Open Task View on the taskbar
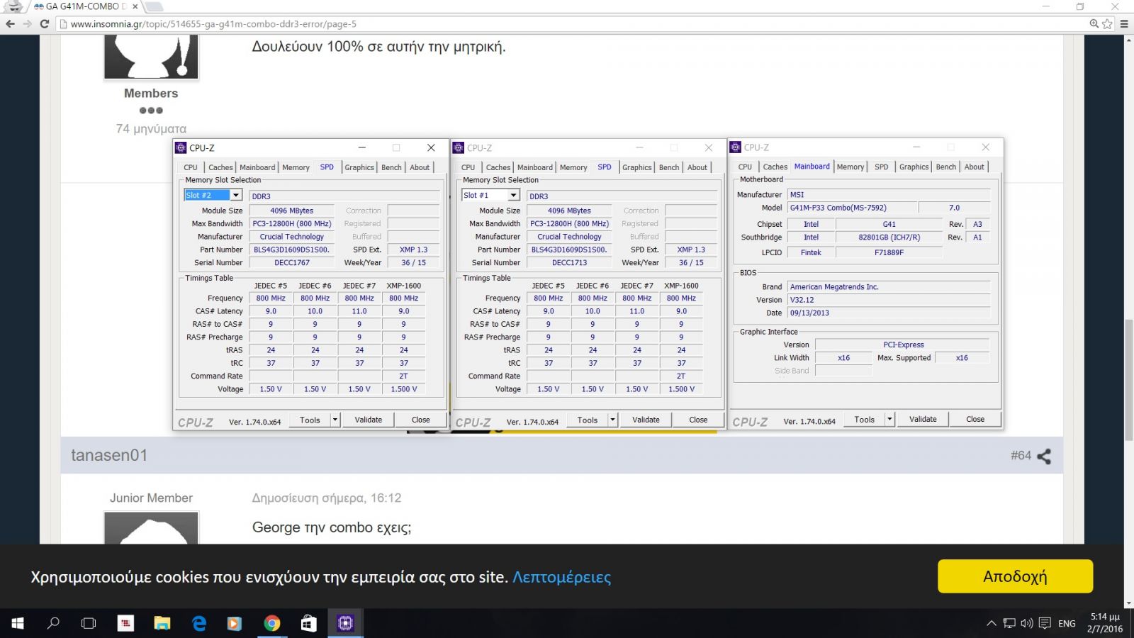 [89, 623]
